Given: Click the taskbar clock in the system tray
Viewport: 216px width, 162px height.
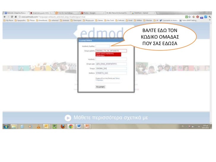Looking at the screenshot, I should 206,126.
